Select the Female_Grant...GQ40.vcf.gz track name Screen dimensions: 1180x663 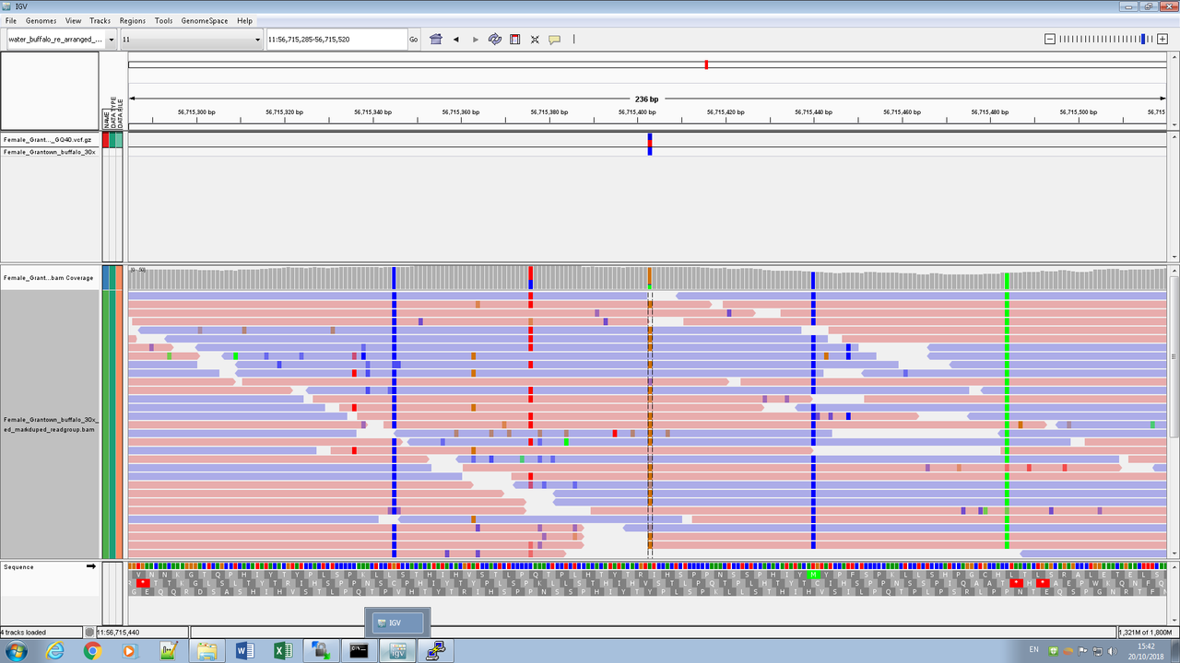(x=48, y=140)
